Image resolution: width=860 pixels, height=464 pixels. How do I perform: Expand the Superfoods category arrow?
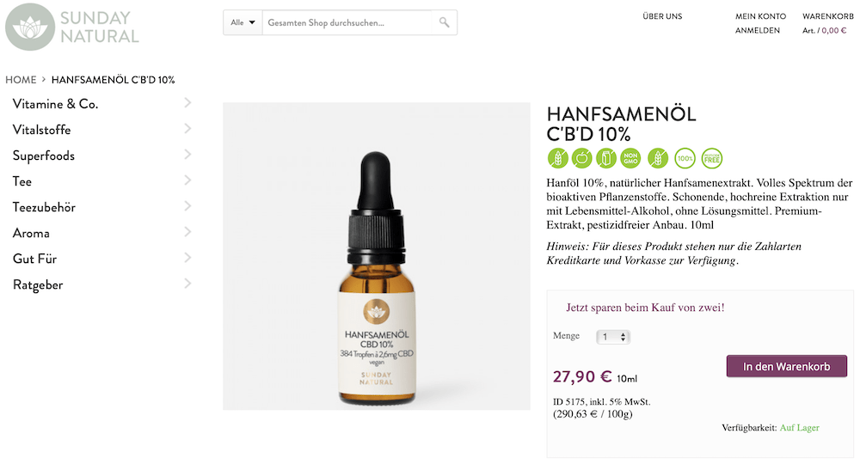point(187,155)
